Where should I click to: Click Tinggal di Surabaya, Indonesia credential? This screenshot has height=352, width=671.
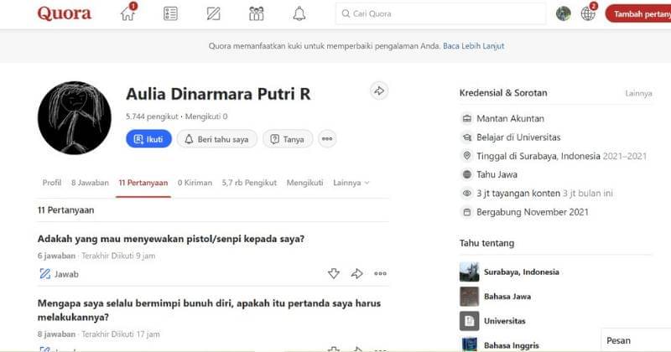[x=538, y=156]
